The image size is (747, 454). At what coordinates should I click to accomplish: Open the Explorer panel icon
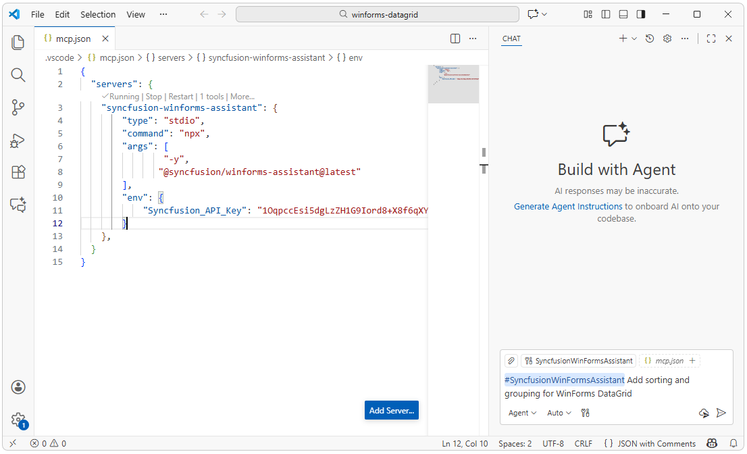pyautogui.click(x=18, y=42)
